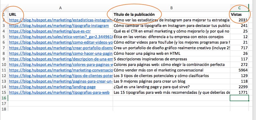The height and width of the screenshot is (120, 256).
Task: Select cell 'Los 3 tipos de clientes potenciales'
Action: tap(171, 76)
